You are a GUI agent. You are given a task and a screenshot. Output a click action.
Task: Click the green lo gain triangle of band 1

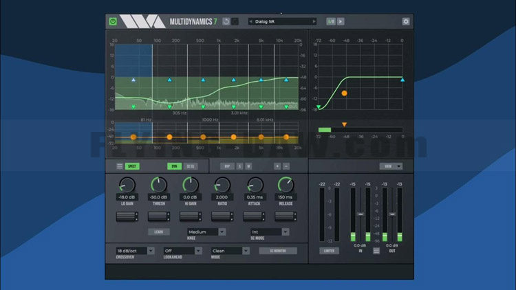tap(133, 107)
